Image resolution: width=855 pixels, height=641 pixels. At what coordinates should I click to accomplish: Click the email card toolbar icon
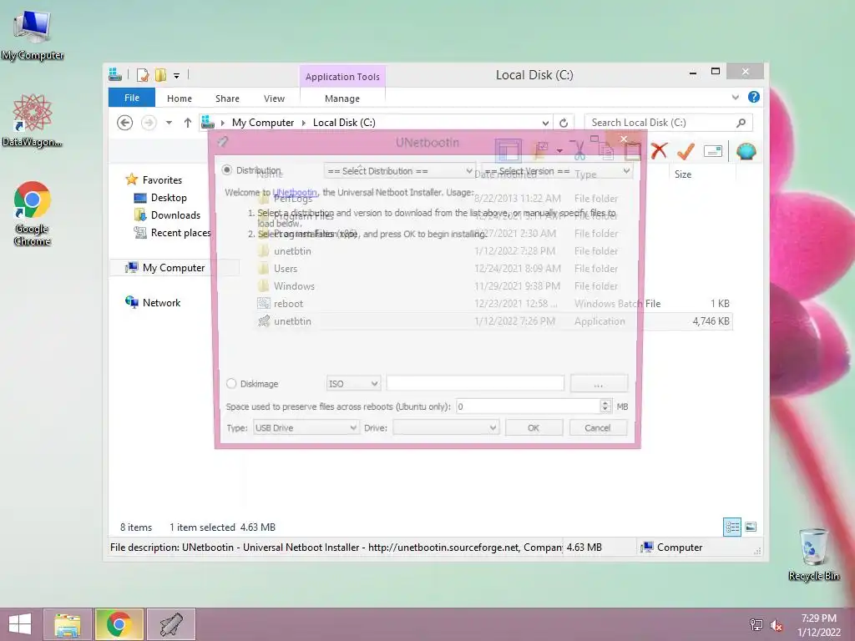pos(713,151)
